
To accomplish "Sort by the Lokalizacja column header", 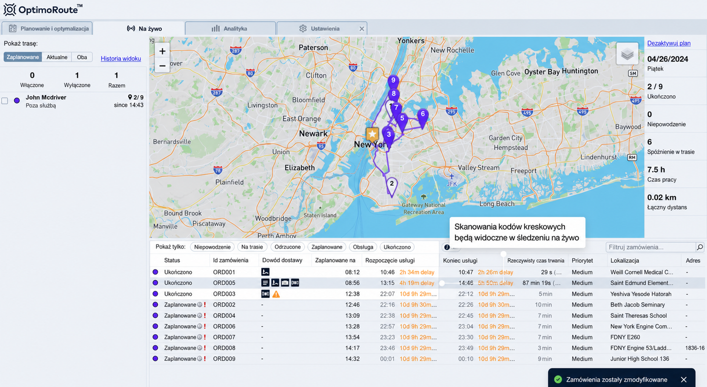I will pos(625,260).
